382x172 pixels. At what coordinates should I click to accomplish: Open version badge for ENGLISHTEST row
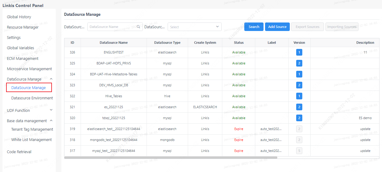[299, 52]
